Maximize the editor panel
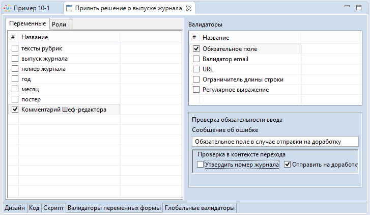This screenshot has height=215, width=370. (359, 7)
